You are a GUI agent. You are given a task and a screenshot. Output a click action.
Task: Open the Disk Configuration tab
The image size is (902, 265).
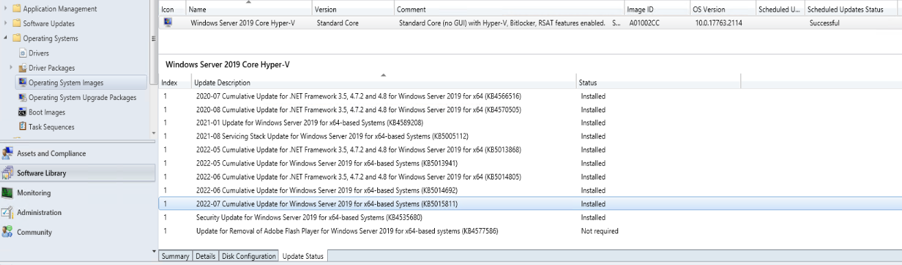point(248,256)
